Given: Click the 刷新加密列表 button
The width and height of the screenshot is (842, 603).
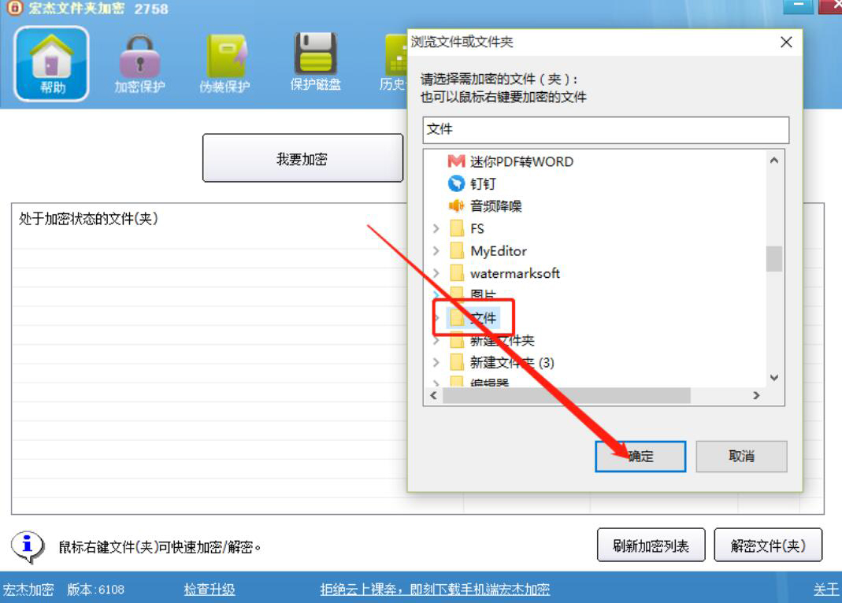Looking at the screenshot, I should click(x=651, y=545).
